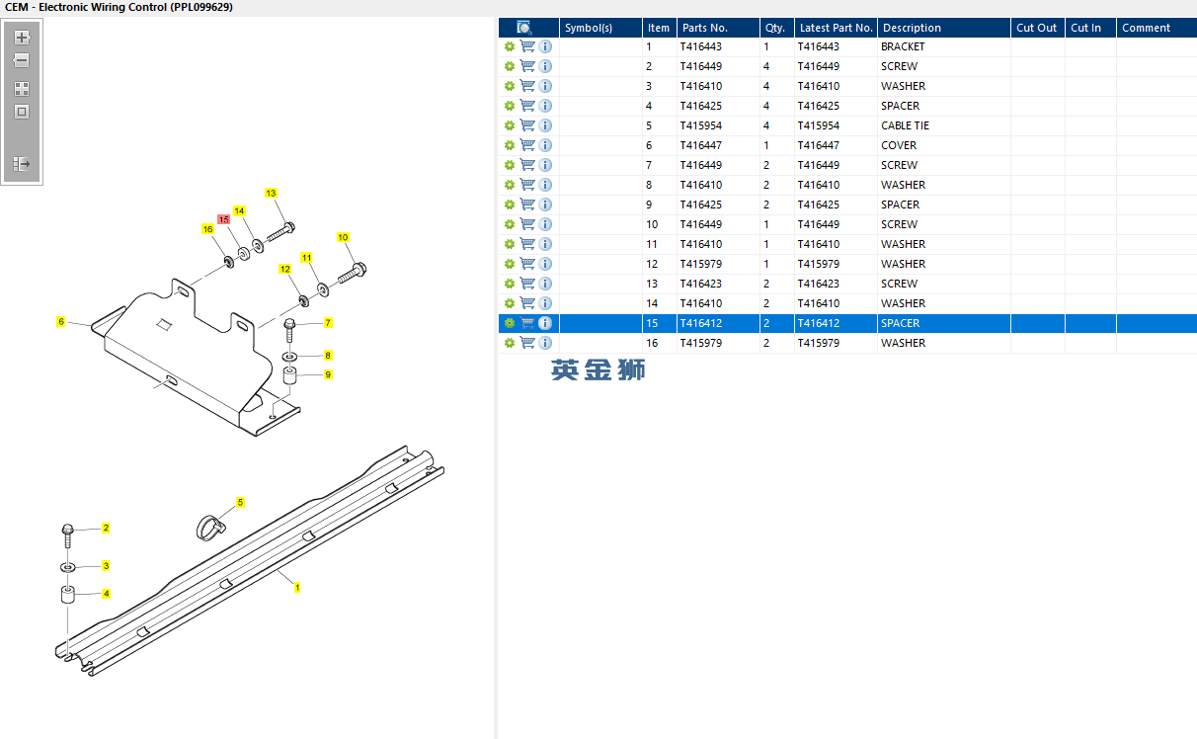Viewport: 1197px width, 739px height.
Task: Click the Qty. column header
Action: pyautogui.click(x=776, y=28)
